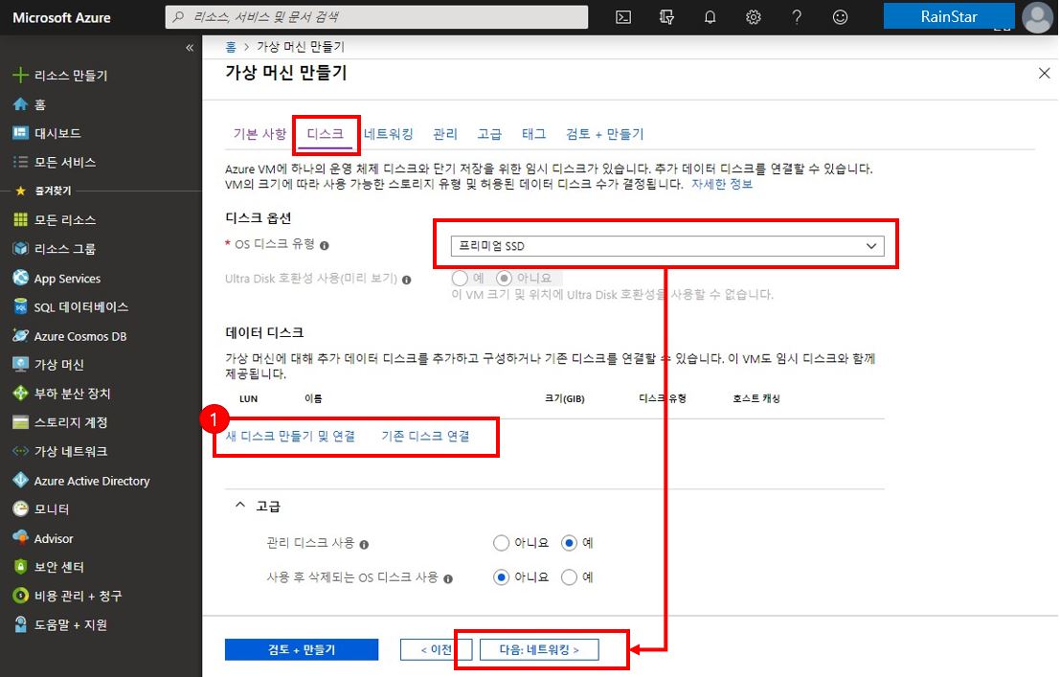Open 가상 네트워크 in sidebar
1060x677 pixels.
coord(60,451)
